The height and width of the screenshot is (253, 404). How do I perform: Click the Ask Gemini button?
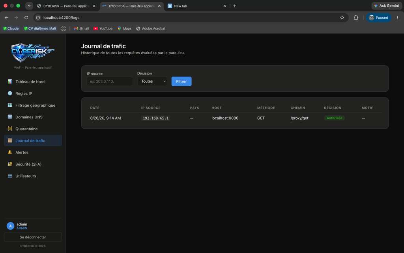(x=386, y=6)
